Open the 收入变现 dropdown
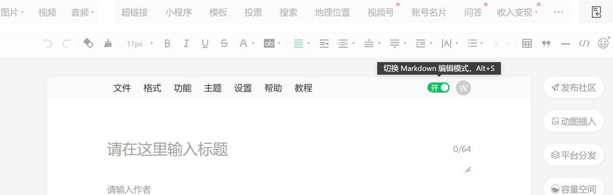 coord(518,12)
